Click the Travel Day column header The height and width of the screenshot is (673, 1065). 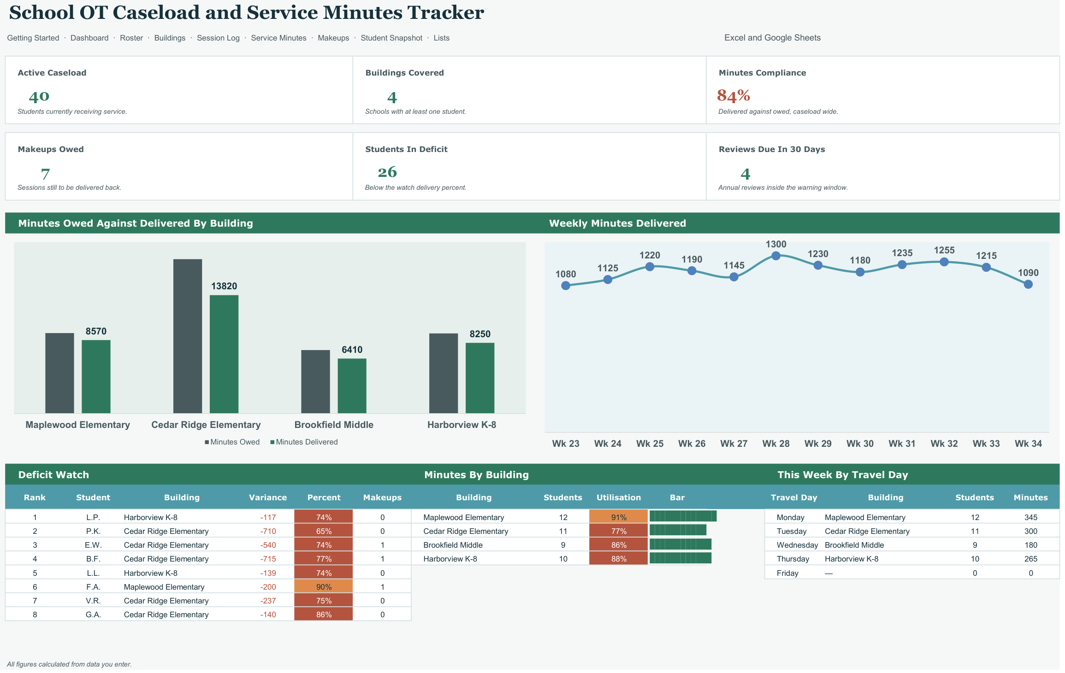794,497
